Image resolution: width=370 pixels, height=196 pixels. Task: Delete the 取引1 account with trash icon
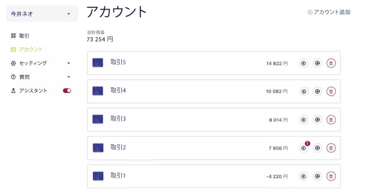(x=331, y=176)
